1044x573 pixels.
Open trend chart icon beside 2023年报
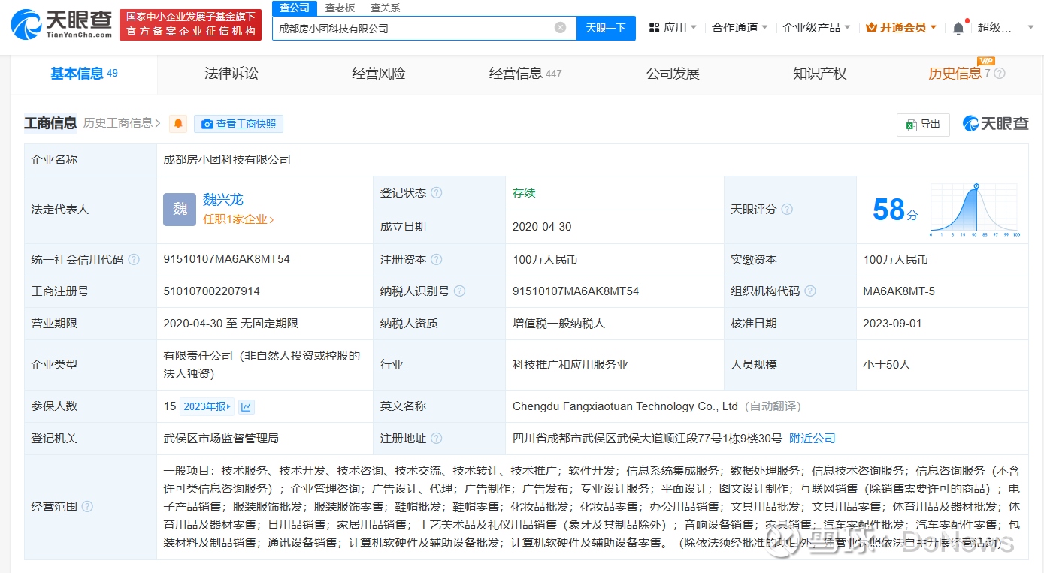click(x=246, y=406)
